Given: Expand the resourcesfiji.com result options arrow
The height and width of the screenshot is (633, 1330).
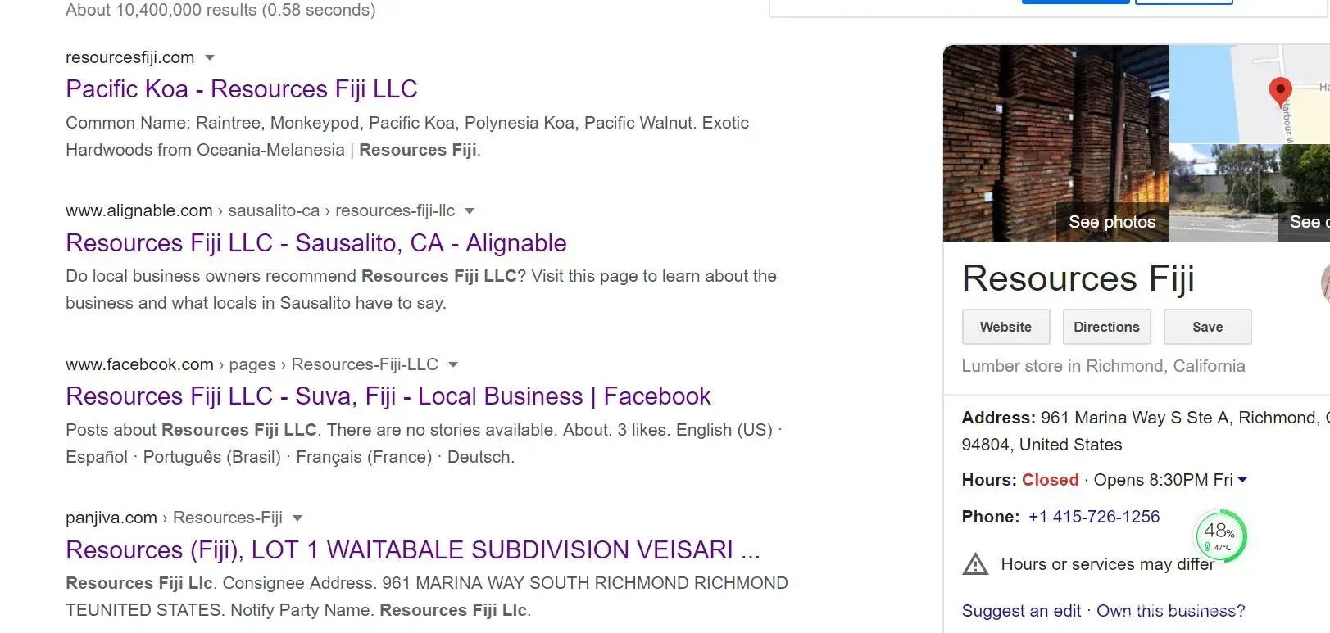Looking at the screenshot, I should pyautogui.click(x=210, y=57).
